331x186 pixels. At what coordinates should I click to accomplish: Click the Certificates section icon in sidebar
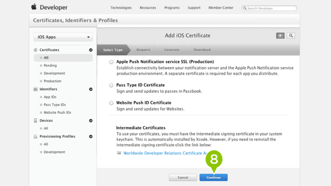(35, 50)
